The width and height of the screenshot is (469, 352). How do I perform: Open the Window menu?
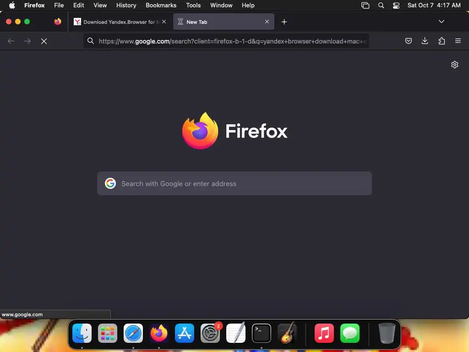[221, 5]
